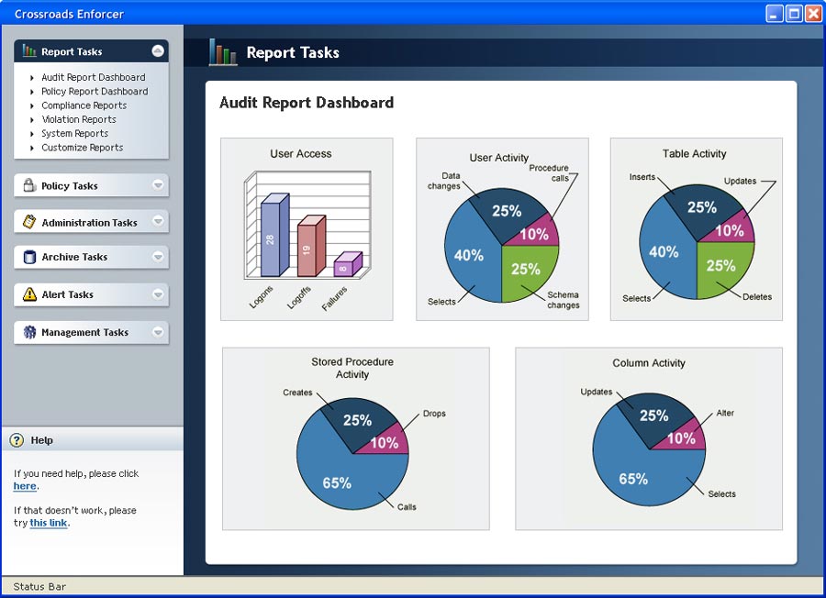Click the 40% Selects slice in User Activity
The height and width of the screenshot is (598, 826).
pyautogui.click(x=468, y=255)
